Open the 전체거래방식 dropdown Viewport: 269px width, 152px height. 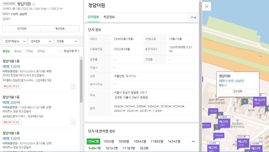15,41
